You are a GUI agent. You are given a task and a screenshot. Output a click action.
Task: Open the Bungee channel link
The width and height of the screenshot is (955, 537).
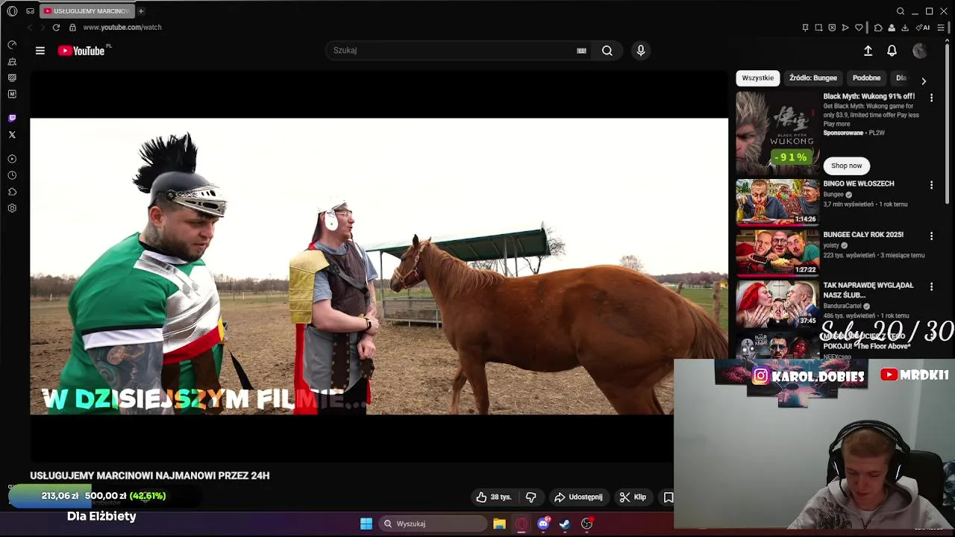[833, 195]
